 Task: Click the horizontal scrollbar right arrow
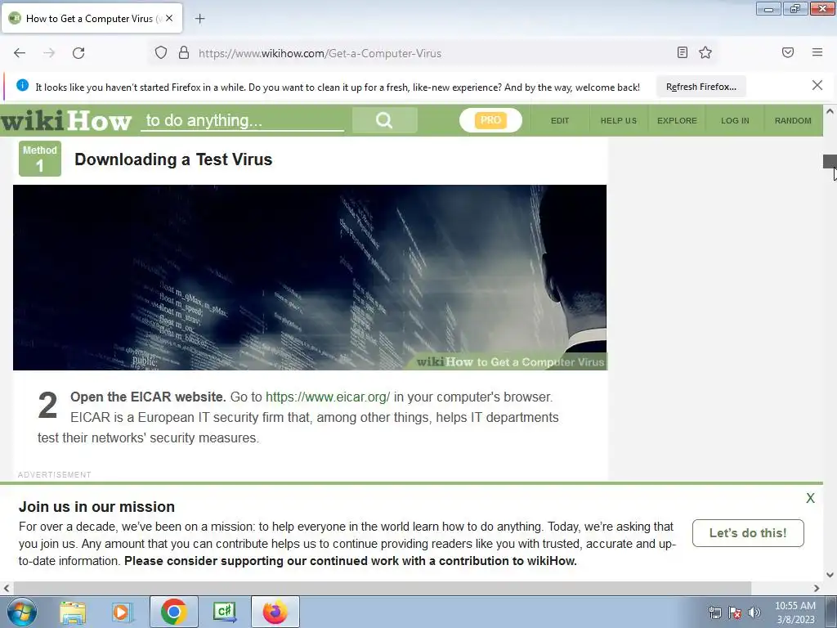[x=817, y=588]
